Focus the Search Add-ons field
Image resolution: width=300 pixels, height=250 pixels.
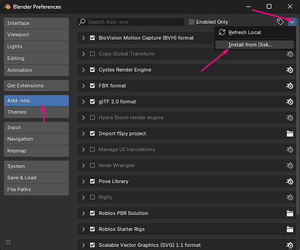[130, 22]
